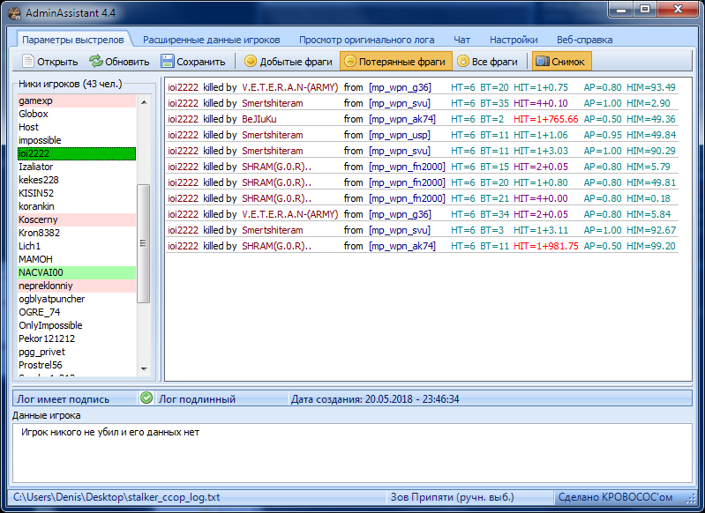Toggle the Добытые фраги filter
This screenshot has height=513, width=705.
click(289, 61)
